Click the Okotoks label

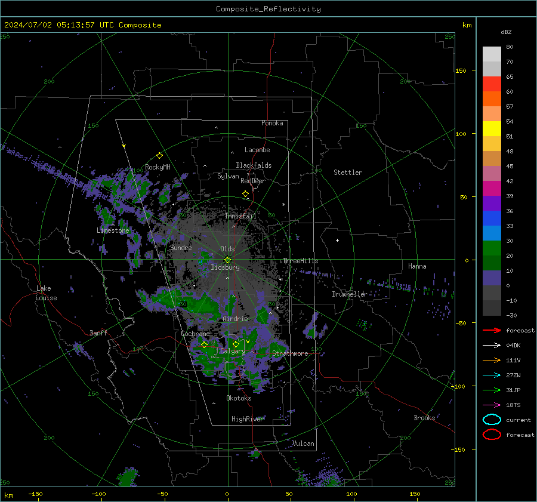239,398
